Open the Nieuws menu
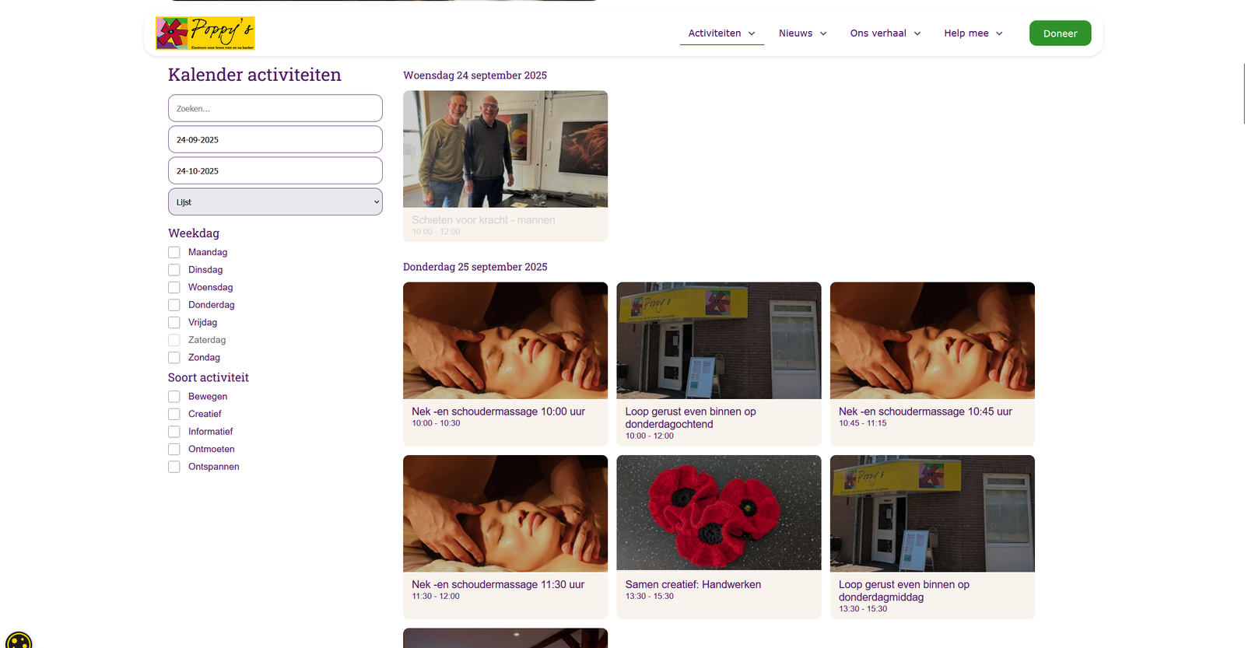 tap(802, 33)
